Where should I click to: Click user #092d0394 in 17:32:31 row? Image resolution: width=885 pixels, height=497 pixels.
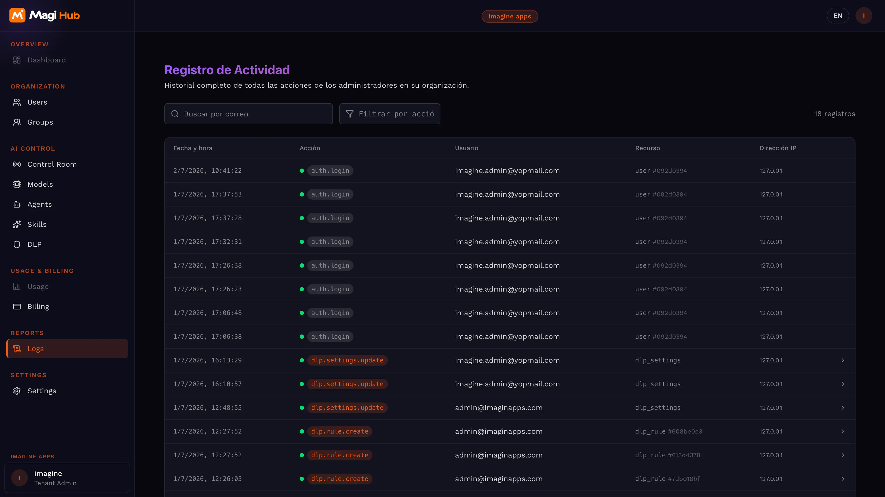pos(661,242)
